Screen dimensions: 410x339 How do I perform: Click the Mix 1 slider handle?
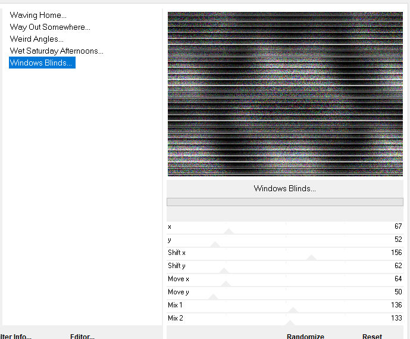point(293,310)
